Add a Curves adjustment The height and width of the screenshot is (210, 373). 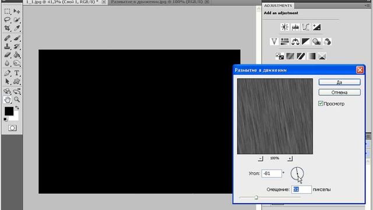306,27
